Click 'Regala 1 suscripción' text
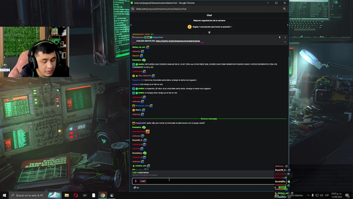The height and width of the screenshot is (199, 353). tap(212, 27)
